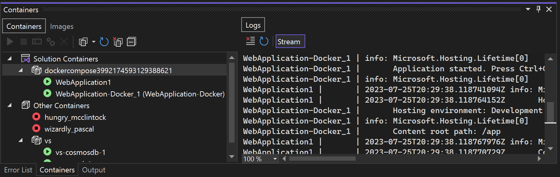Click the Remove container X icon
Viewport: 560px width, 177px height.
pos(64,41)
